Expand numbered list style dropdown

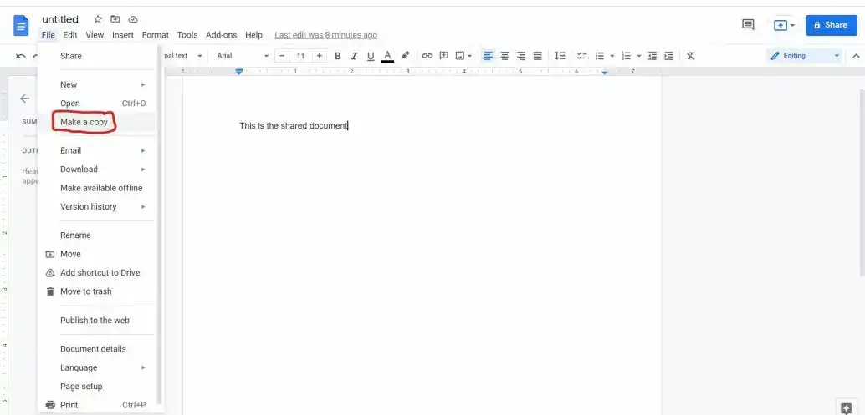(x=639, y=56)
